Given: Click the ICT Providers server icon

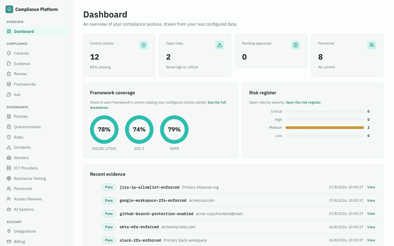Looking at the screenshot, I should coord(9,168).
